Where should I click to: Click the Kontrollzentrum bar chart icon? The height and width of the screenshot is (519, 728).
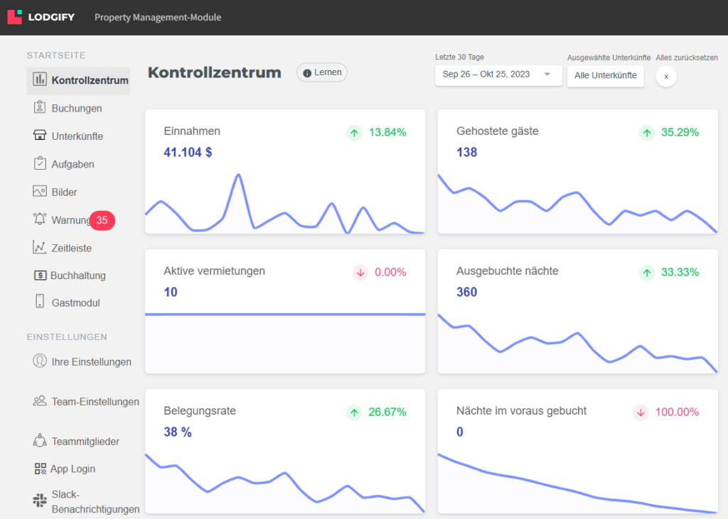pyautogui.click(x=40, y=80)
